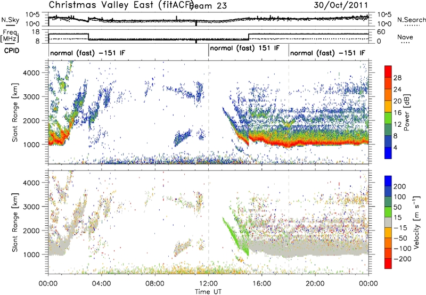Click the "4000" tick of the velocity panel
426x295 pixels.
31,183
